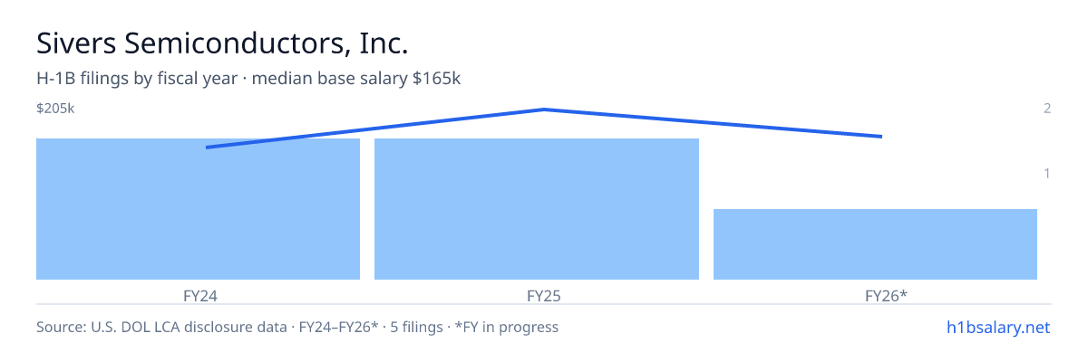
Task: Open the h1bsalary.net link
Action: click(x=997, y=327)
